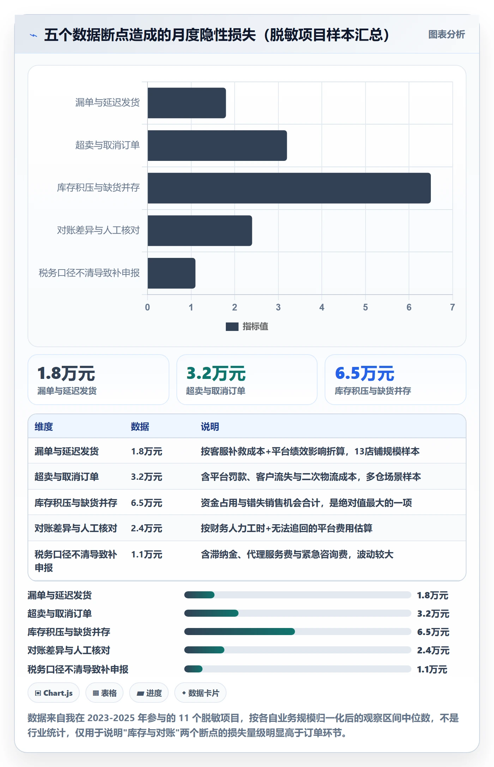
Task: Click the 税务口径不清导致补申报 chart bar
Action: click(x=171, y=273)
